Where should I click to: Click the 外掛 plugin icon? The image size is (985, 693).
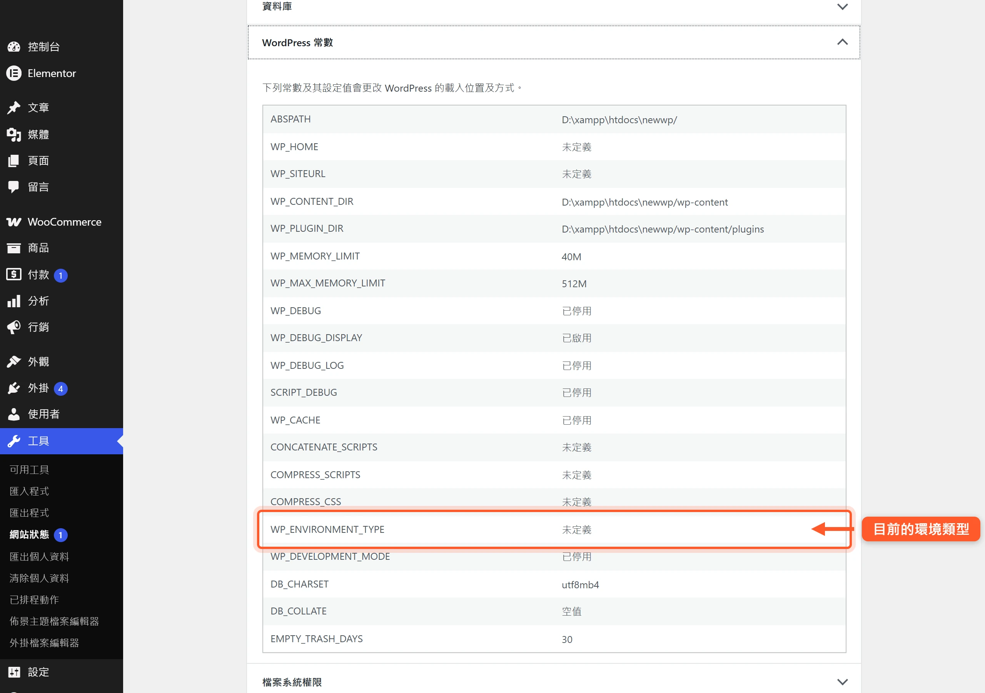(14, 388)
